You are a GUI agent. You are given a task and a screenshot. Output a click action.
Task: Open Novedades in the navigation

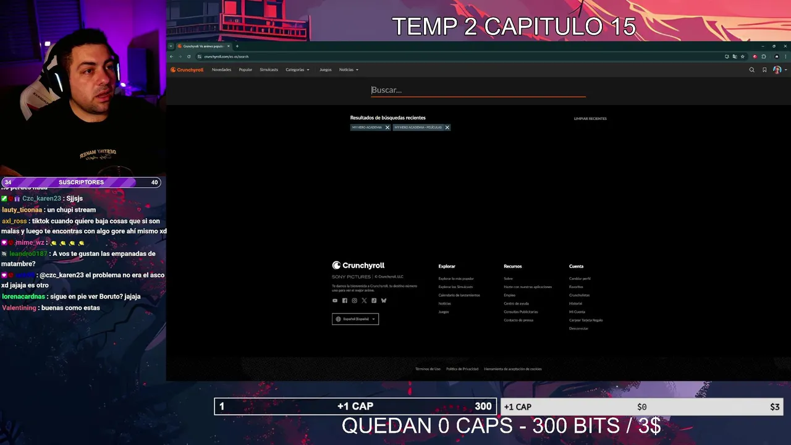click(x=221, y=70)
